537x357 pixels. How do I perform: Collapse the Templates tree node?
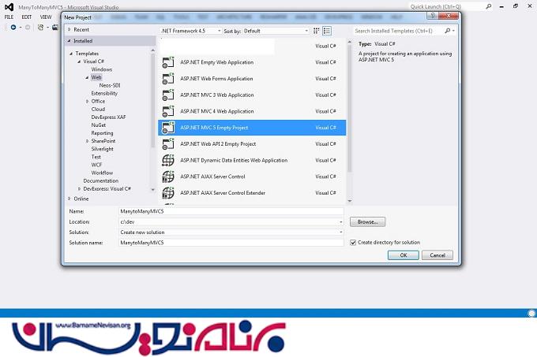[x=71, y=54]
